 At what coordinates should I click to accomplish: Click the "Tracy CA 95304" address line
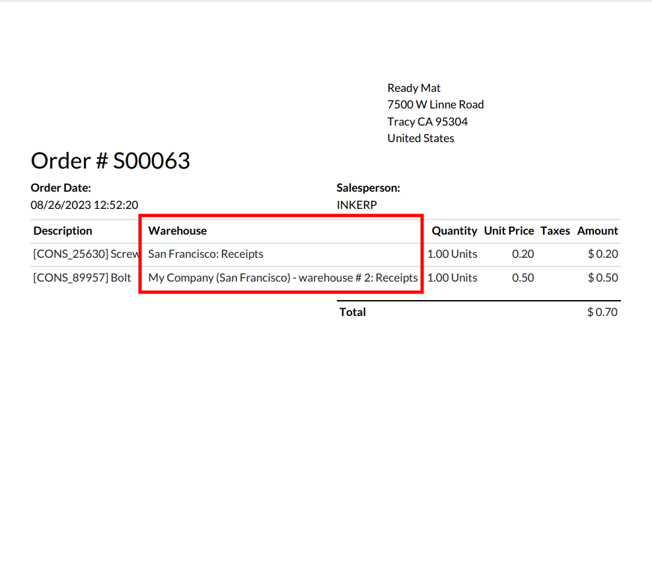[x=427, y=122]
